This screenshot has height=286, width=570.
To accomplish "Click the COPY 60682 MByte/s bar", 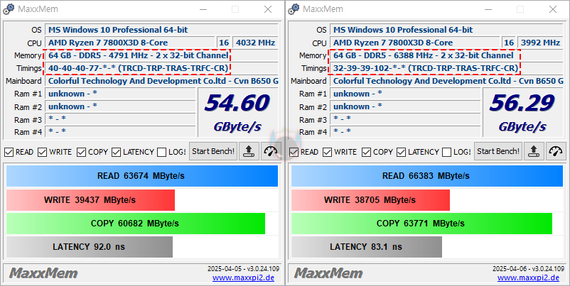I will [x=136, y=224].
